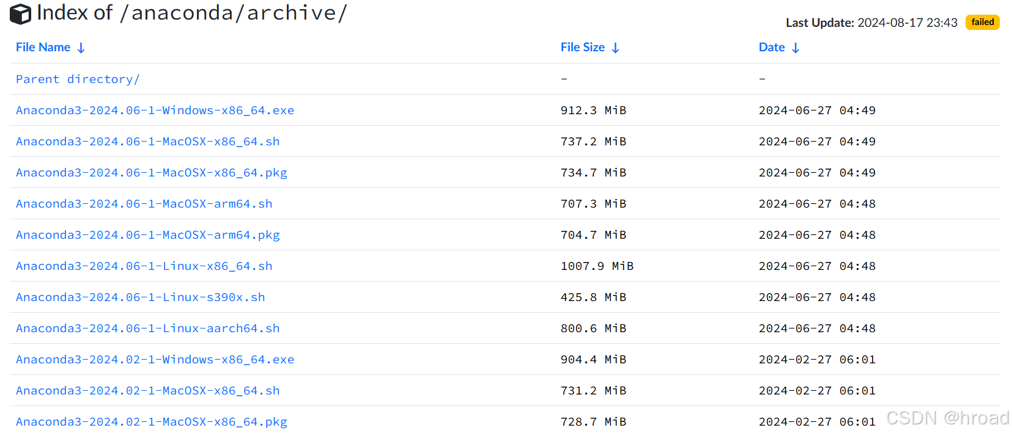Click the 737.2 MiB file size
The height and width of the screenshot is (436, 1012).
(594, 142)
